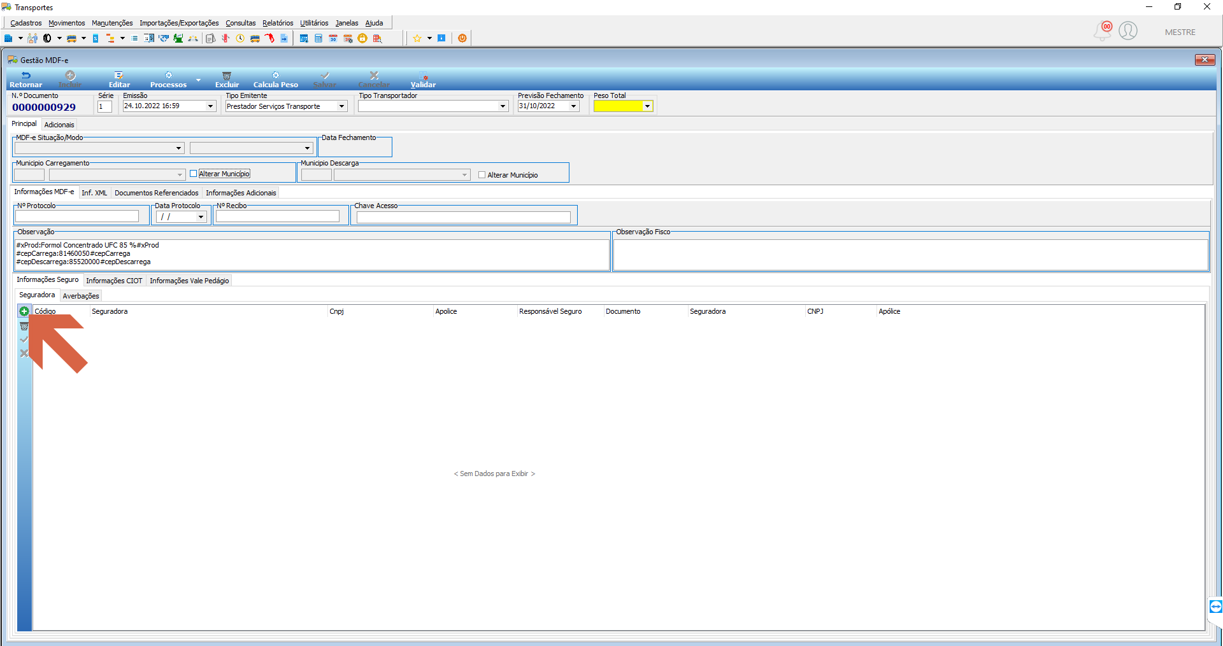Switch to the Inf. XML tab
This screenshot has height=646, width=1223.
(94, 193)
